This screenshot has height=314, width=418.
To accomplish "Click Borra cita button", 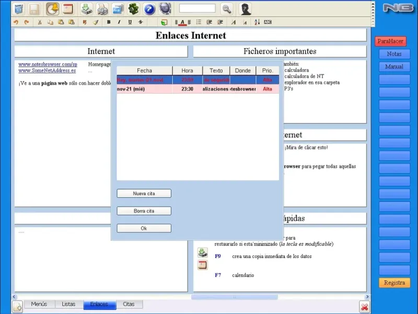I will point(144,211).
